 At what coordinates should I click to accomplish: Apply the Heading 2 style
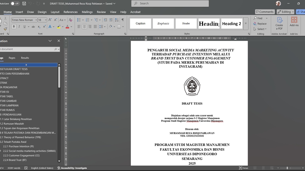(x=232, y=24)
